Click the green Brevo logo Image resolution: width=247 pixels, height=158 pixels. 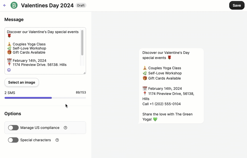[x=14, y=5]
